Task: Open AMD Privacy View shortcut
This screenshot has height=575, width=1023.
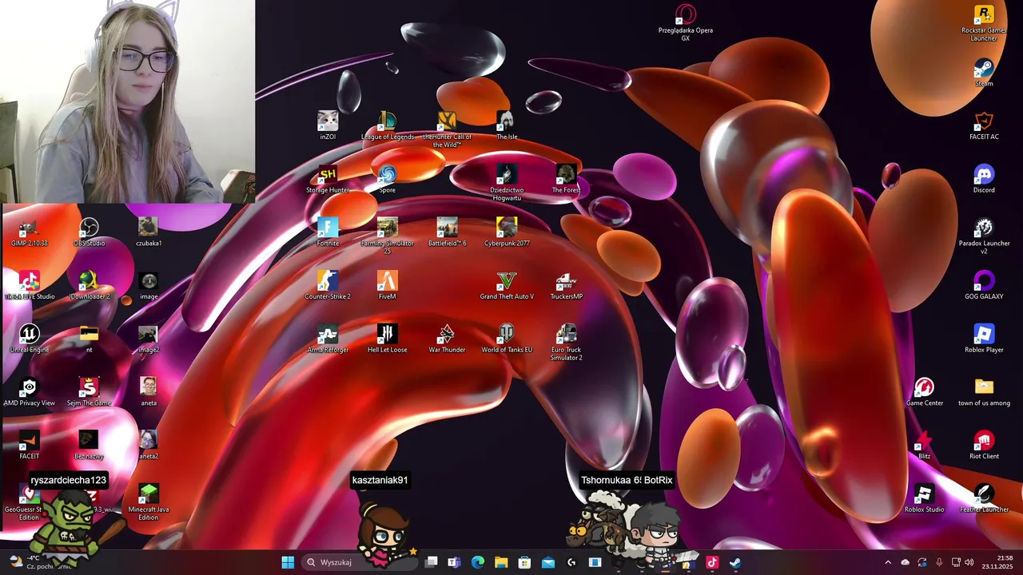Action: click(x=30, y=392)
